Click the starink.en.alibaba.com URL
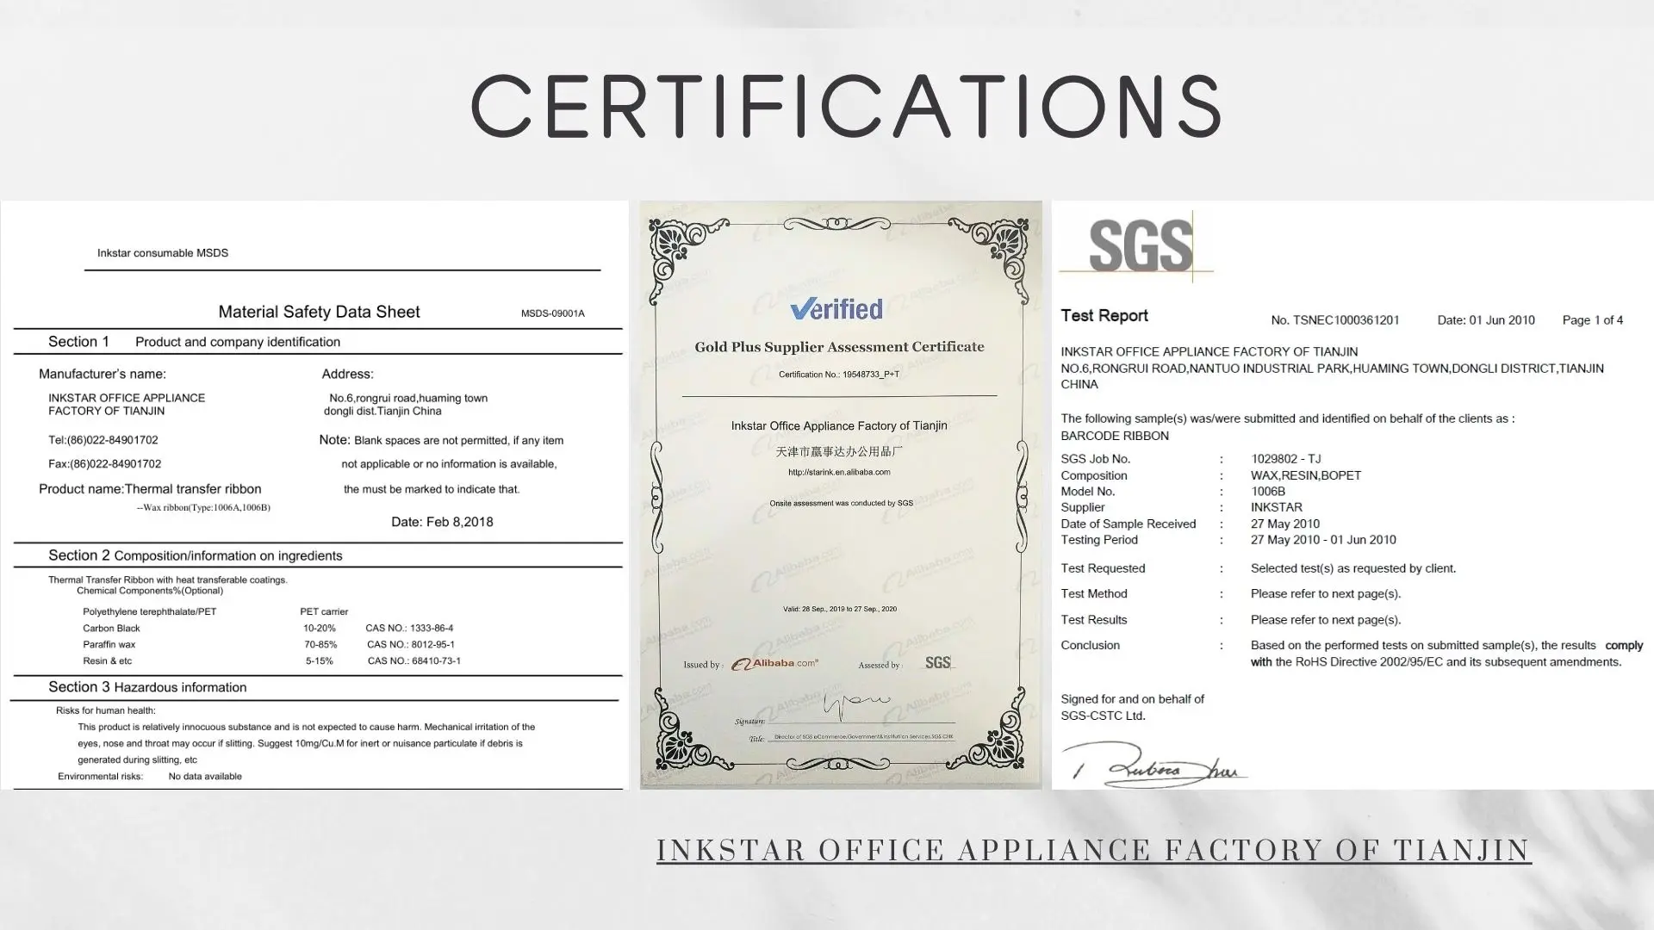The height and width of the screenshot is (930, 1654). coord(839,472)
